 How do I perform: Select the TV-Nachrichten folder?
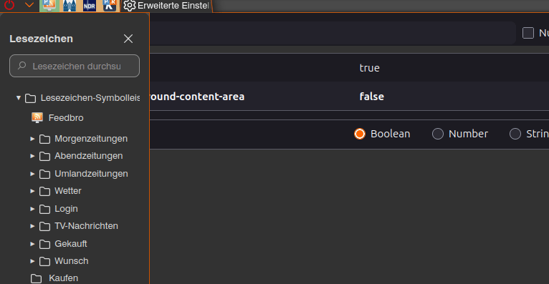(x=86, y=226)
